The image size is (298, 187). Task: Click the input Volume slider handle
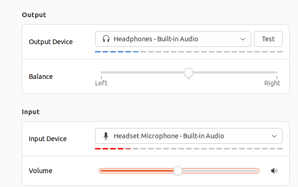[178, 171]
